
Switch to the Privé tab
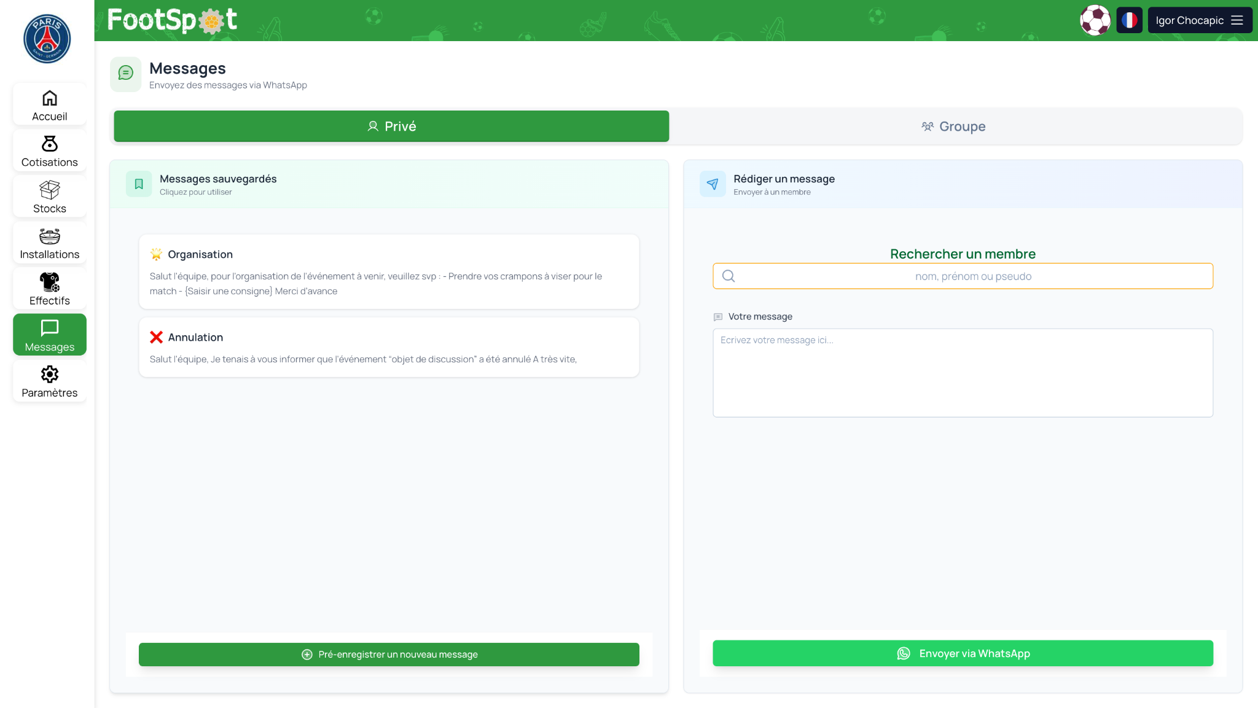click(391, 126)
